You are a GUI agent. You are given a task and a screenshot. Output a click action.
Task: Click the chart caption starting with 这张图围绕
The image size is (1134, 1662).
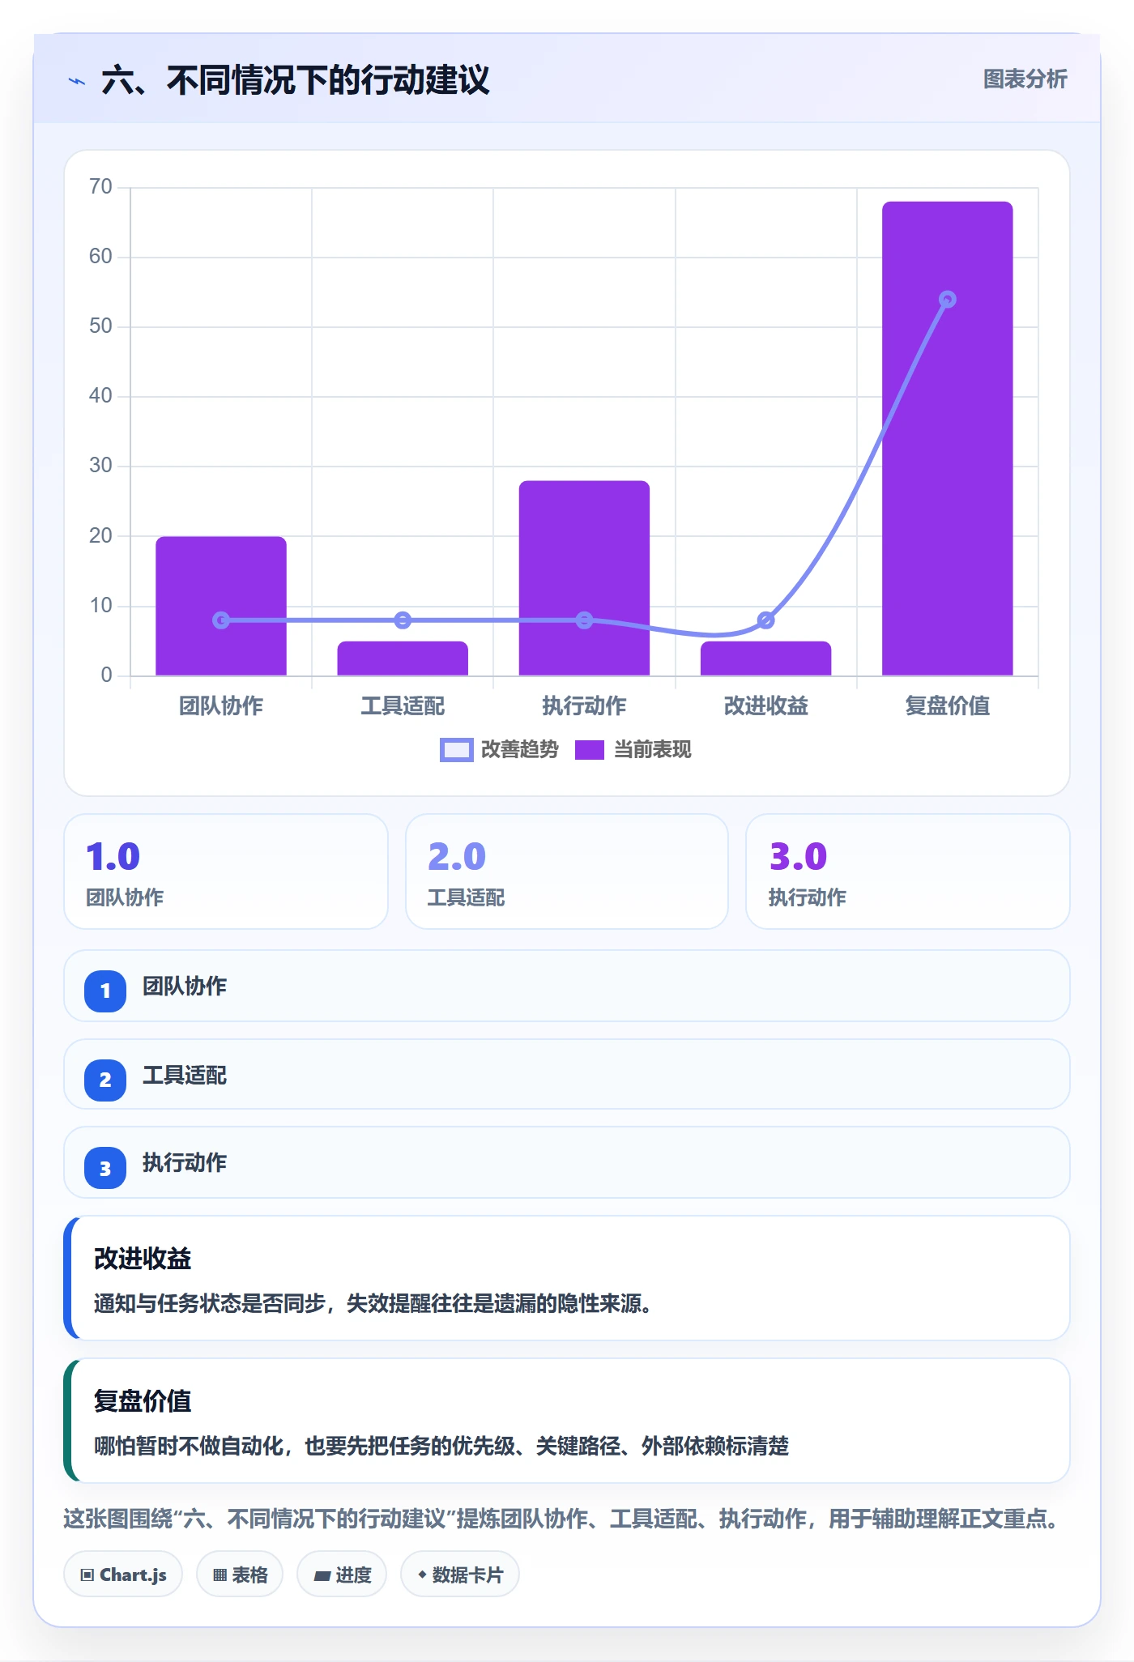(562, 1519)
